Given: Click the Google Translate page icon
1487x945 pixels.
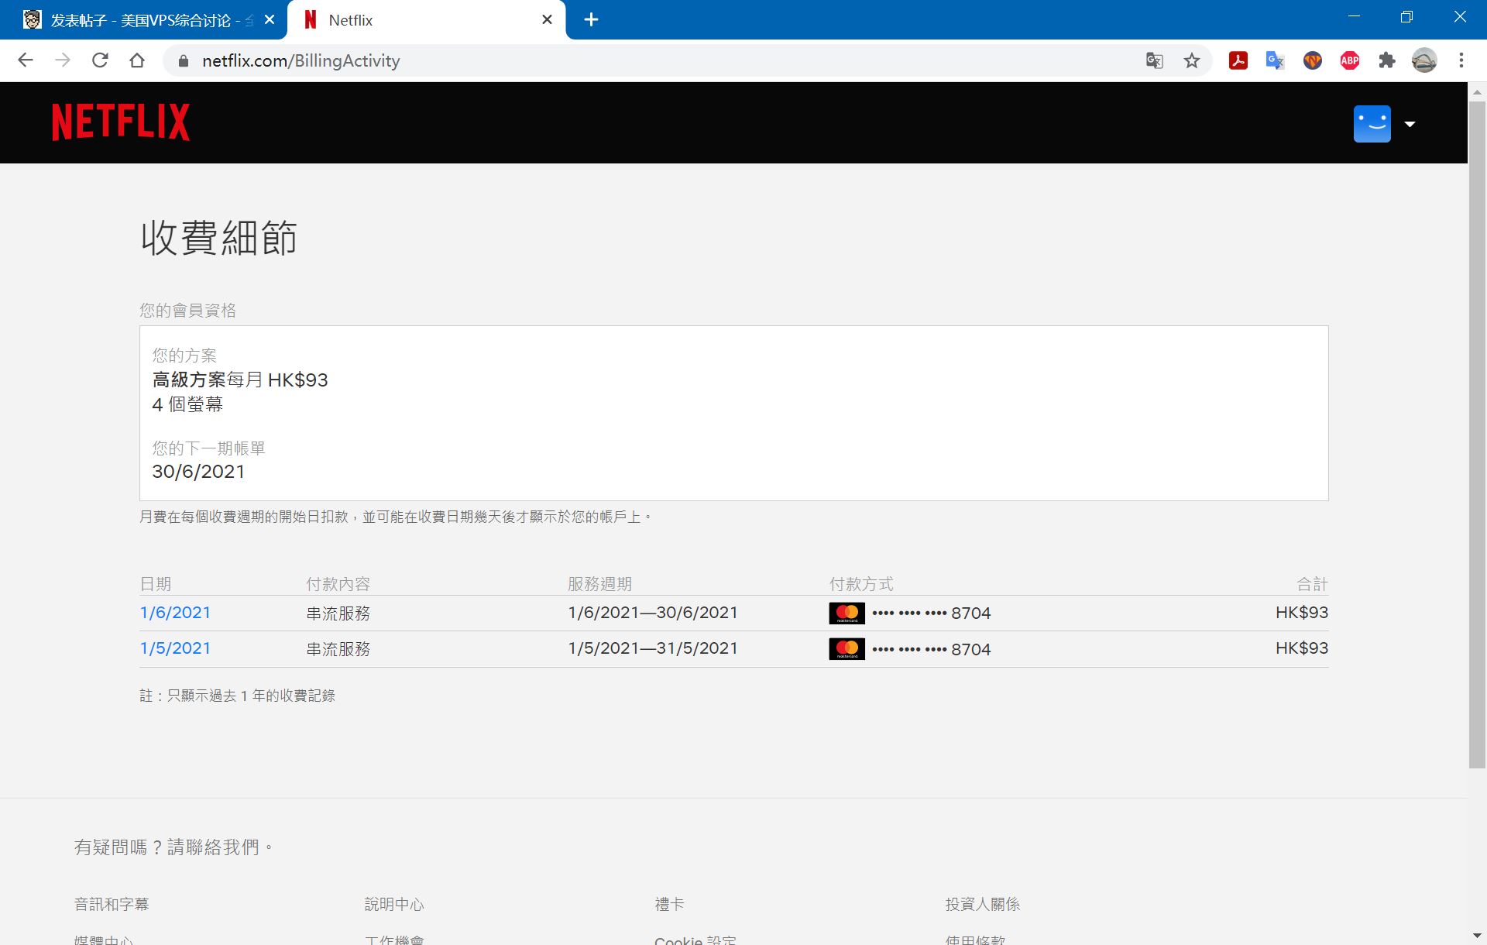Looking at the screenshot, I should point(1154,60).
